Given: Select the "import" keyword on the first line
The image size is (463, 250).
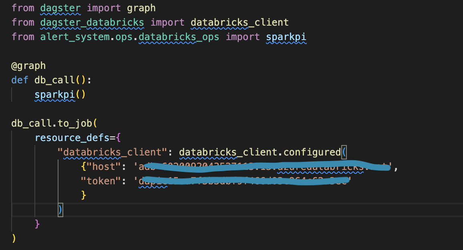Looking at the screenshot, I should pos(104,8).
